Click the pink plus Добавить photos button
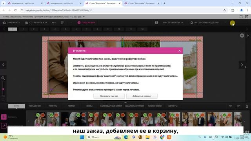251x141 pixels. point(4,117)
